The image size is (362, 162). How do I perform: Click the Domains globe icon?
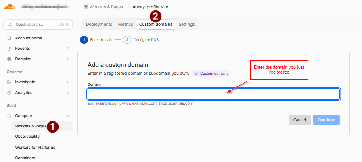[9, 59]
